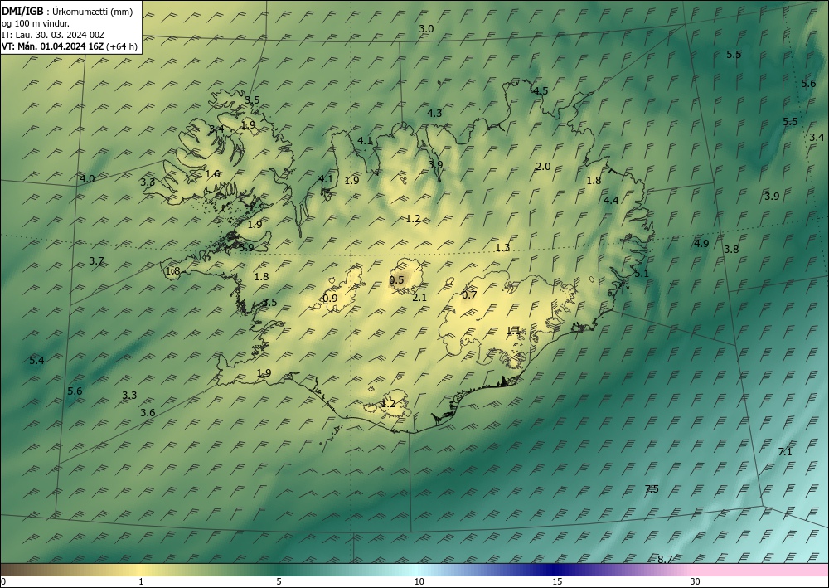Click the map value "5.1"
Screen dimensions: 829x588
642,274
